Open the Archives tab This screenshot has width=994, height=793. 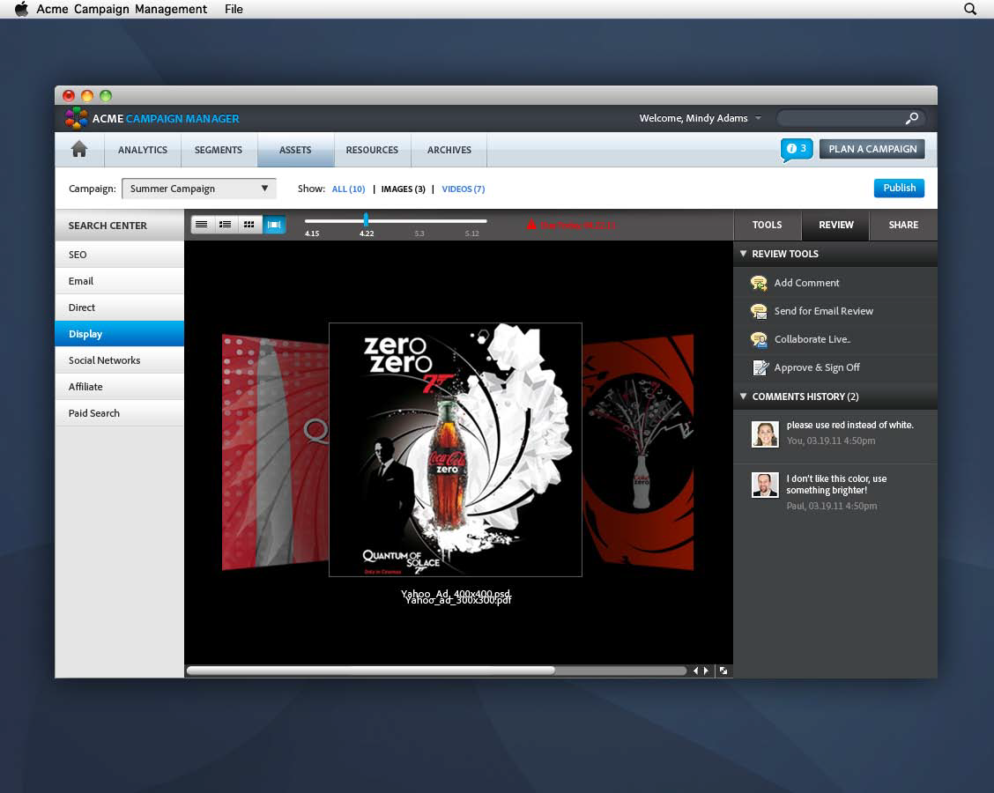point(449,150)
